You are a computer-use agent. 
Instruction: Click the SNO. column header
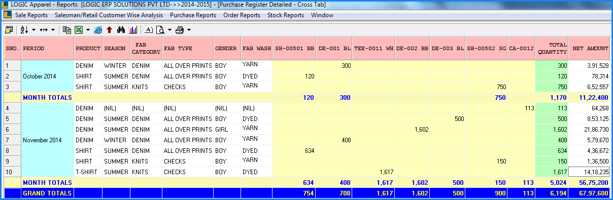click(x=13, y=49)
